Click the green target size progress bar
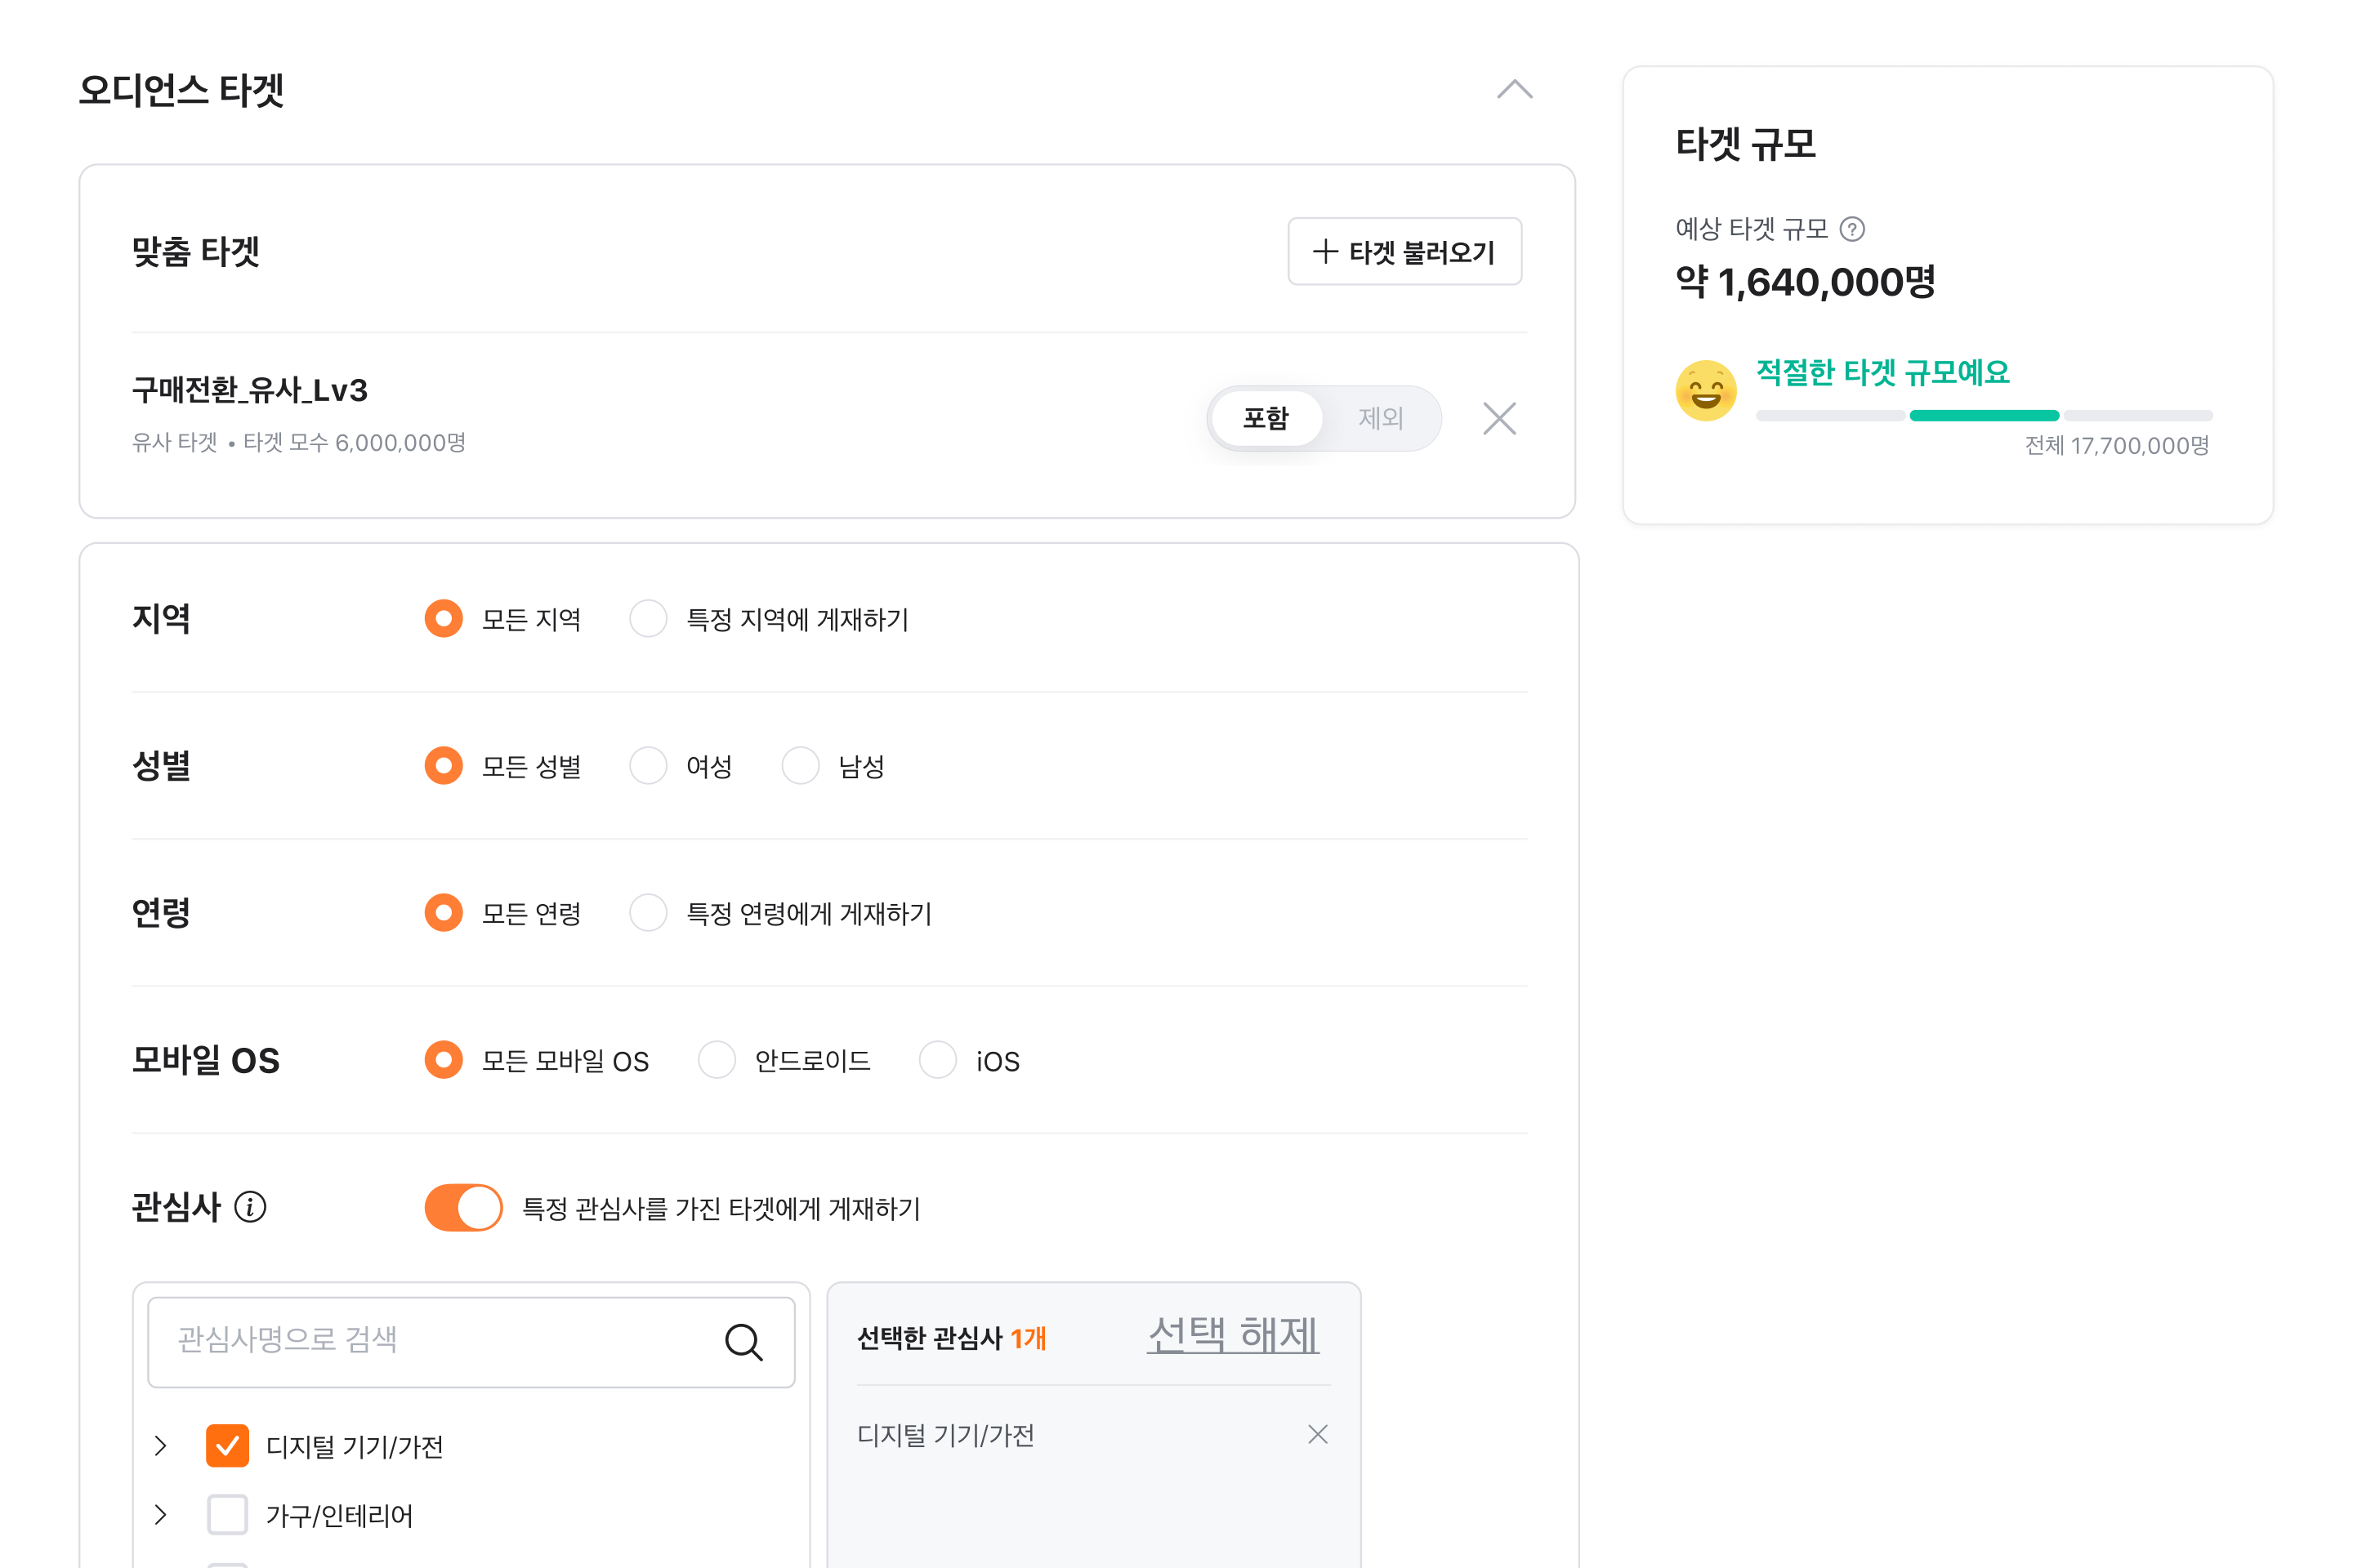The height and width of the screenshot is (1568, 2353). tap(1984, 415)
